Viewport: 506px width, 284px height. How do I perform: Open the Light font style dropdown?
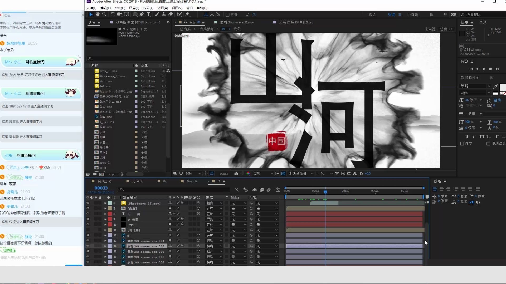pos(475,93)
